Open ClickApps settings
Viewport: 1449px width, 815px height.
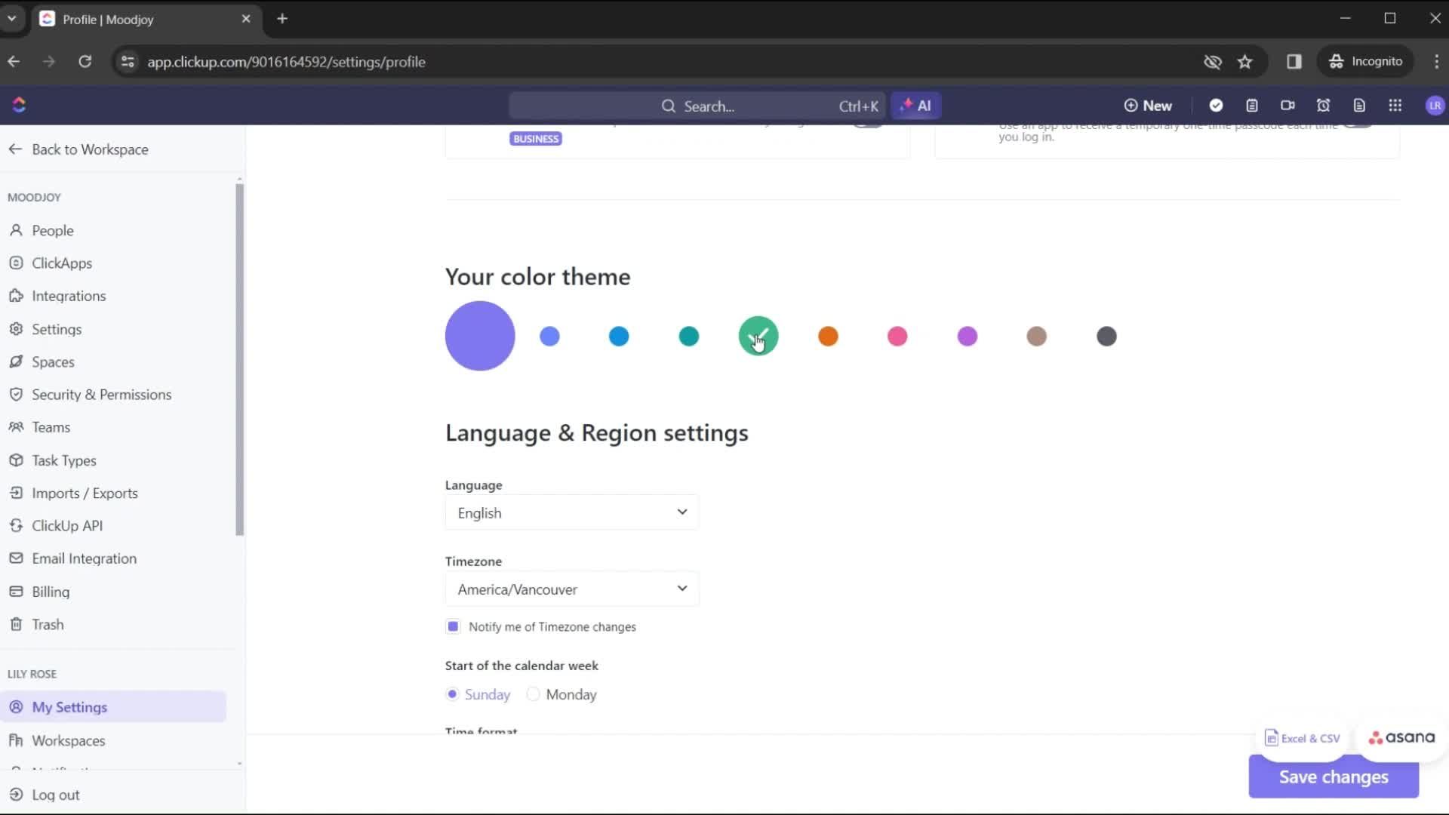click(x=63, y=263)
